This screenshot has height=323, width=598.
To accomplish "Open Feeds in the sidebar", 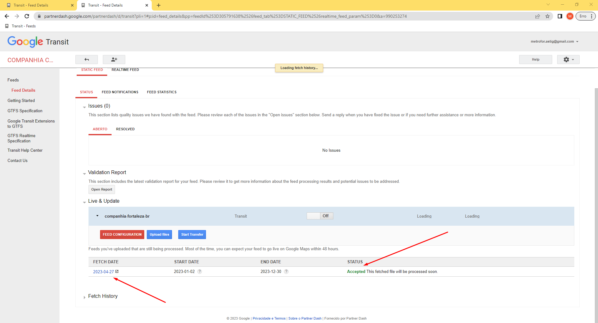I will tap(13, 80).
